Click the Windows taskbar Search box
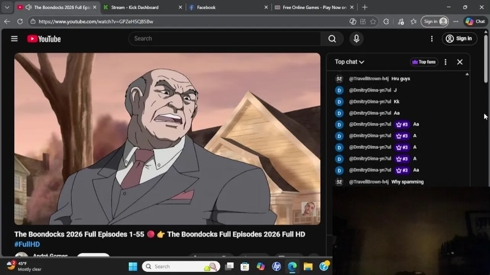 coord(181,267)
